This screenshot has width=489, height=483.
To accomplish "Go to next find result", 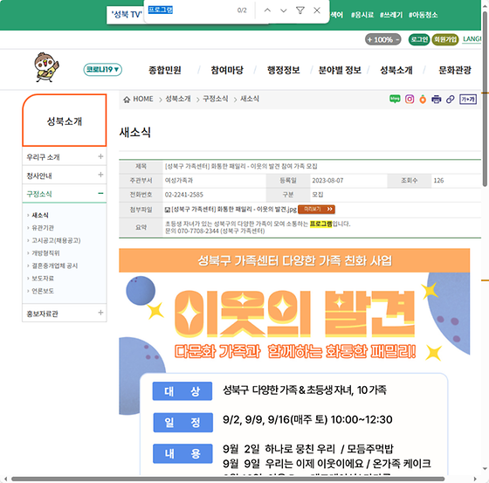I will 284,10.
